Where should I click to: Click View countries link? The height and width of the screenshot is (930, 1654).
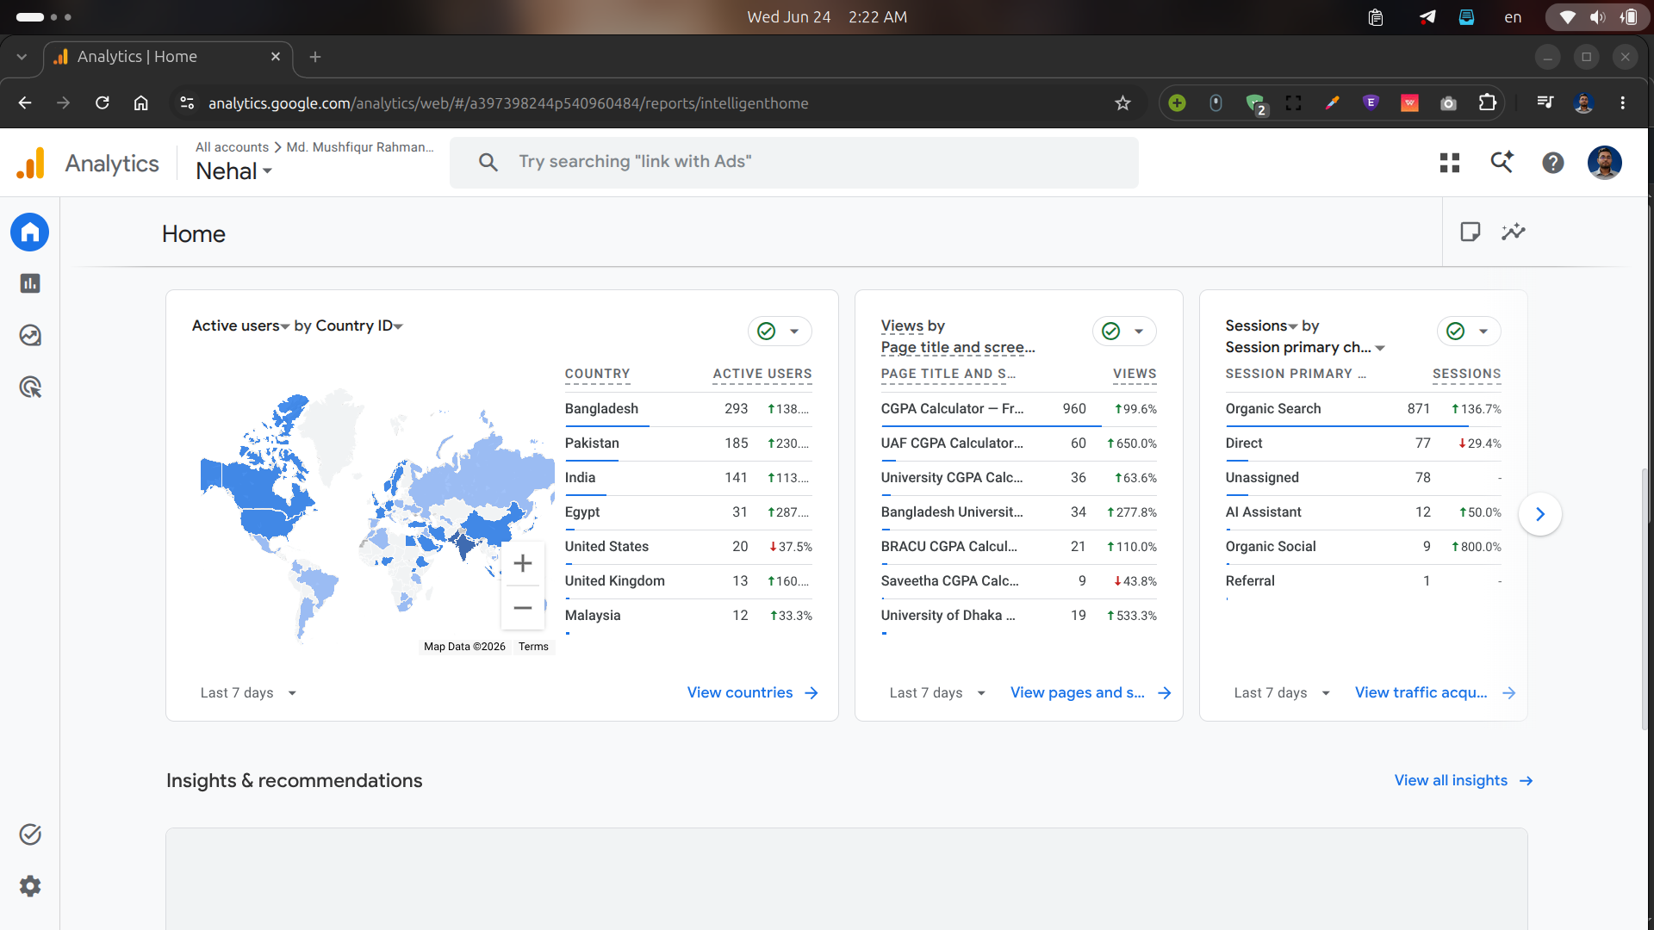coord(752,693)
